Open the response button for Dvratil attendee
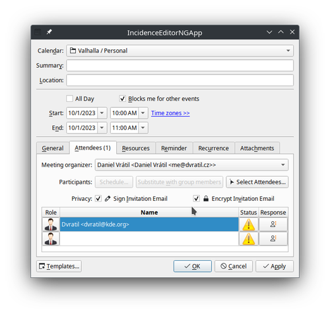330x314 pixels. point(273,224)
